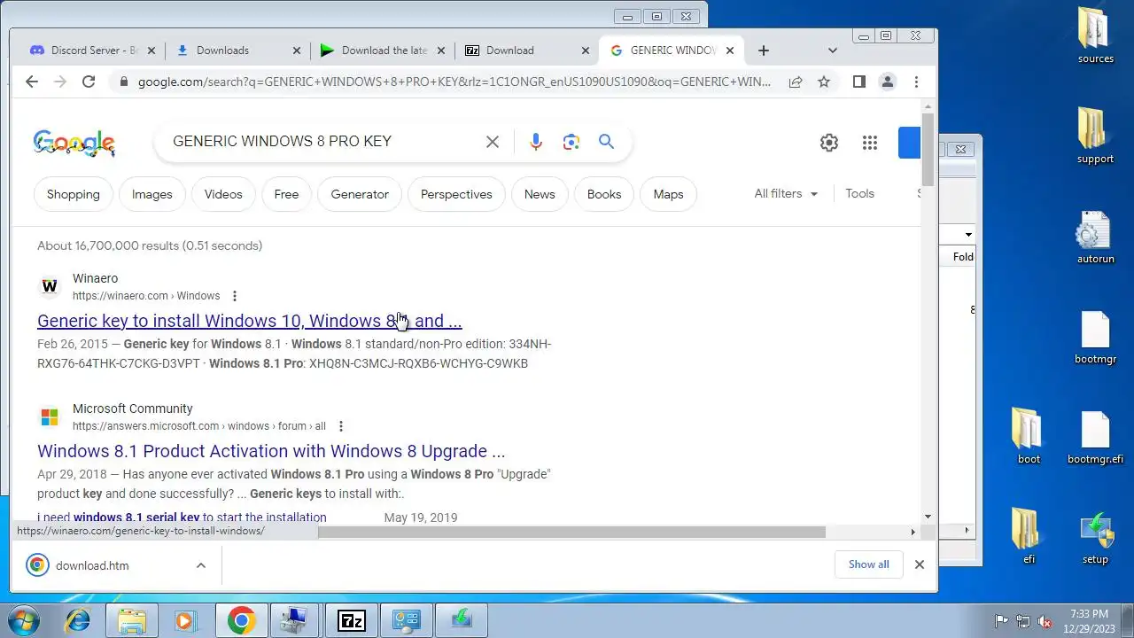Open Windows Start menu
This screenshot has height=638, width=1134.
pos(24,620)
